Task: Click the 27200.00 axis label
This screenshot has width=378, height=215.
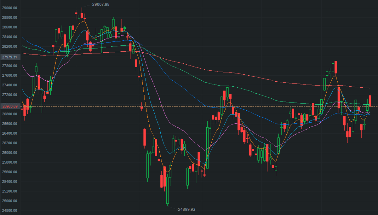Action: [x=9, y=95]
